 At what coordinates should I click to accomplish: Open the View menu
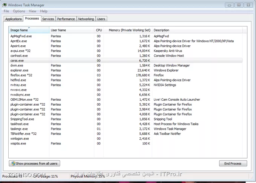coord(32,11)
